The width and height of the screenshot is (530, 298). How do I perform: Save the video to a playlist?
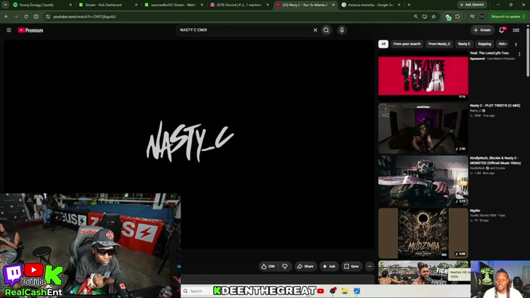click(x=351, y=267)
